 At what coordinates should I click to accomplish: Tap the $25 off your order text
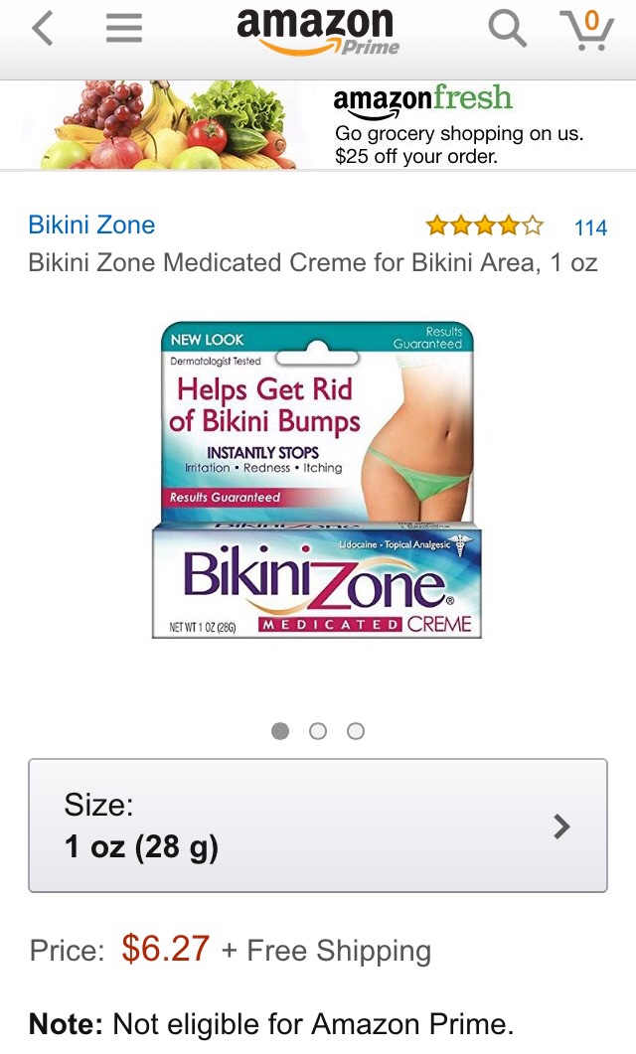(416, 157)
